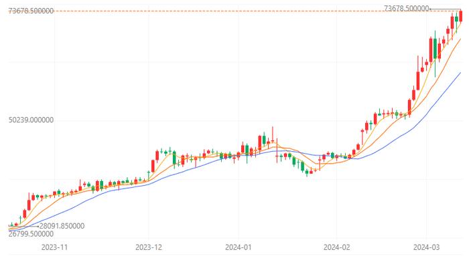Viewport: 469px width, 256px height.
Task: Select the 2023-11 date axis label
Action: click(x=54, y=247)
